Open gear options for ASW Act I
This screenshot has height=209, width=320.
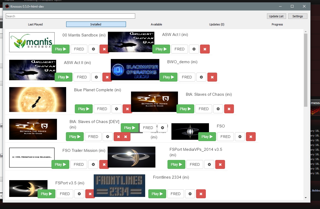(194, 49)
